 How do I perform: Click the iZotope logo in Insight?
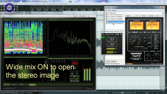[90, 89]
